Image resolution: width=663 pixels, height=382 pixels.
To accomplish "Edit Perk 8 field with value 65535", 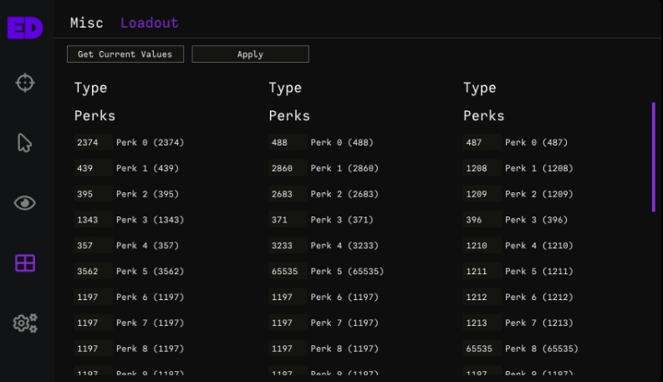I will click(x=482, y=349).
